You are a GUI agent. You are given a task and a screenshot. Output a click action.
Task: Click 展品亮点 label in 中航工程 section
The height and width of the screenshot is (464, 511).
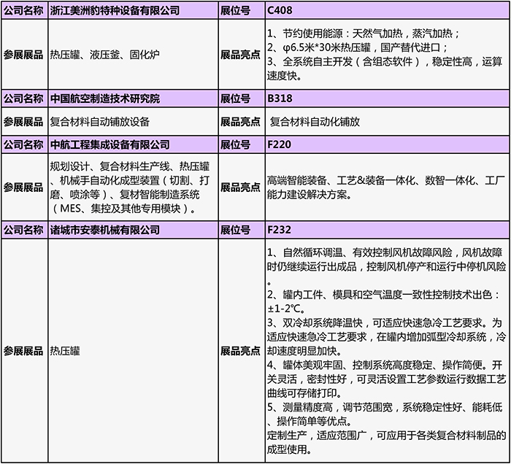(240, 187)
